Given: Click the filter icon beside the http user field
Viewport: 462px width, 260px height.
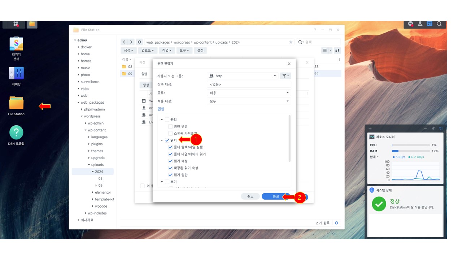Looking at the screenshot, I should pos(285,76).
